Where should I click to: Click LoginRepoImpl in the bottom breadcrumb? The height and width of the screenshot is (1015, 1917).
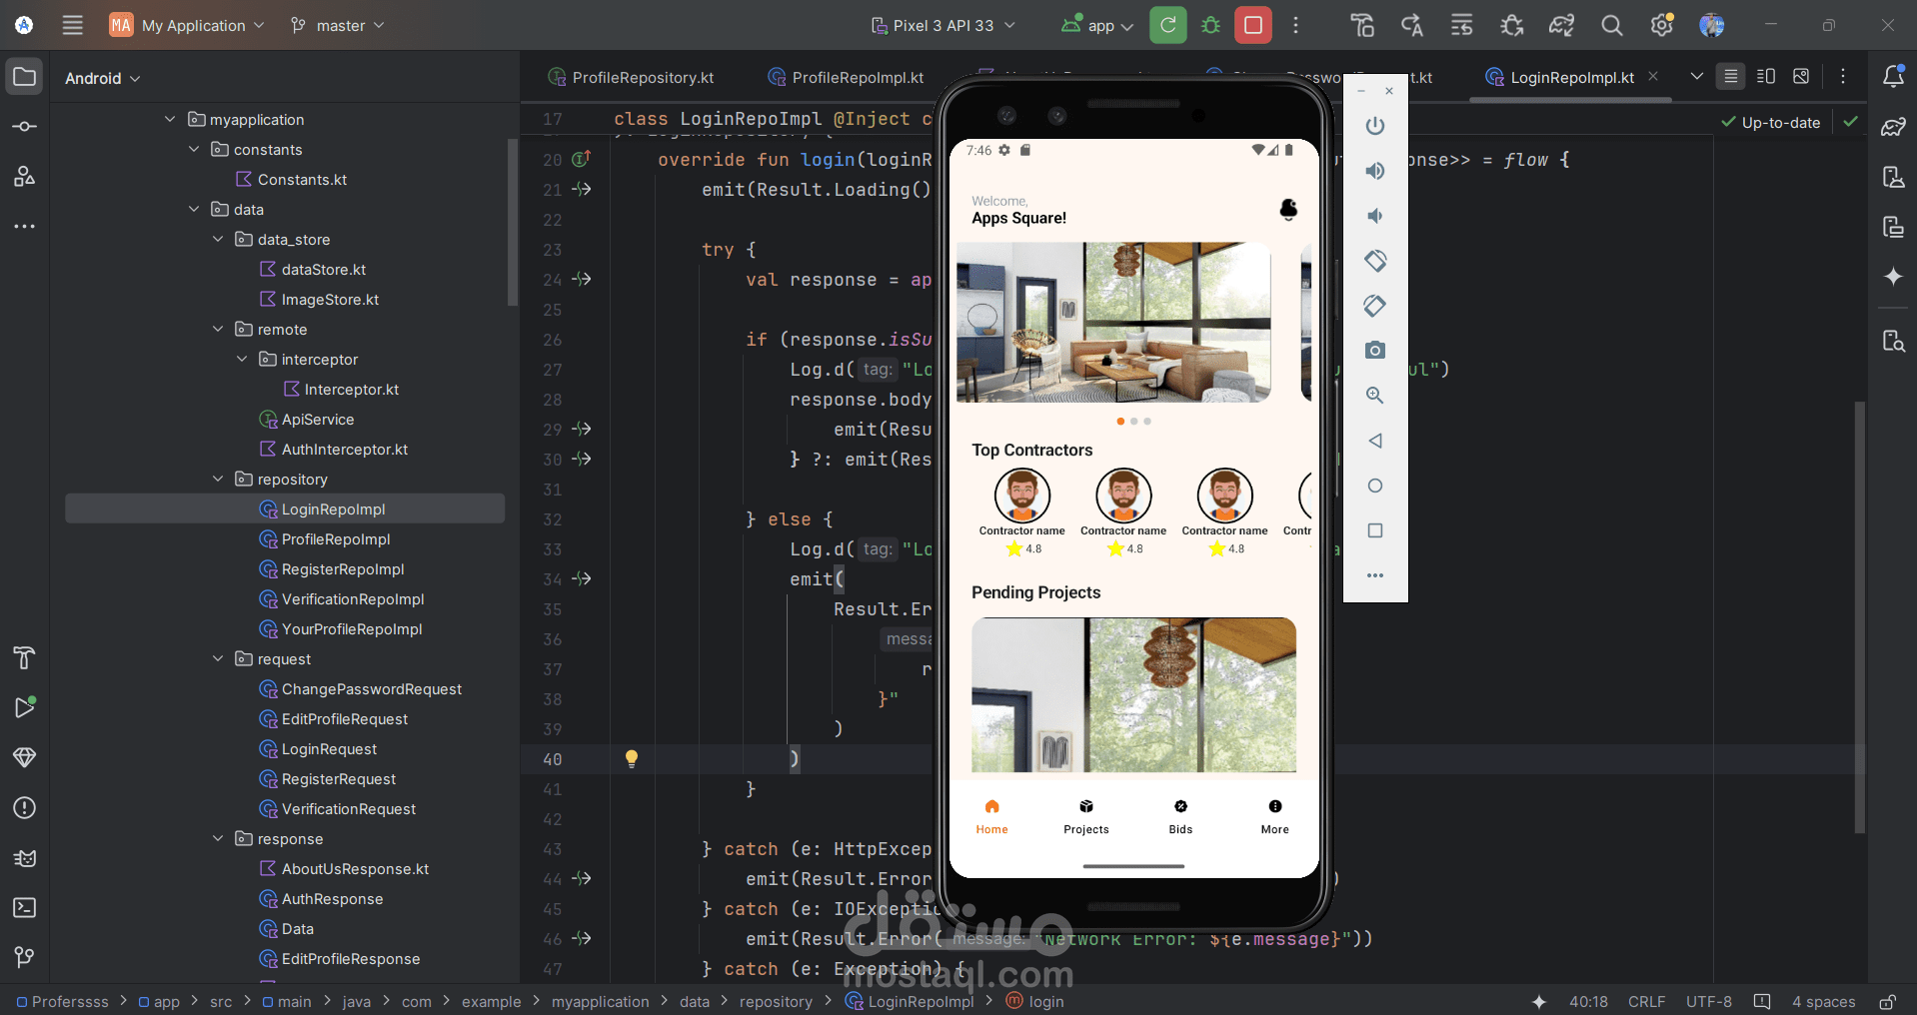(x=921, y=1001)
